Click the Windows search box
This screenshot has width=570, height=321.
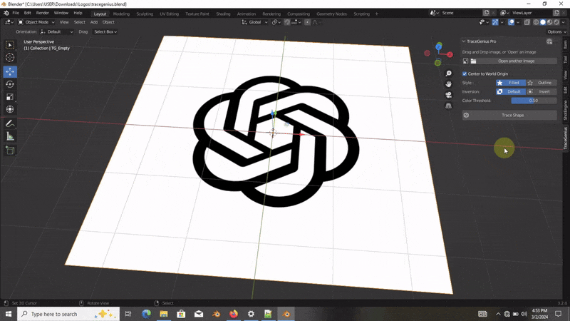click(68, 314)
